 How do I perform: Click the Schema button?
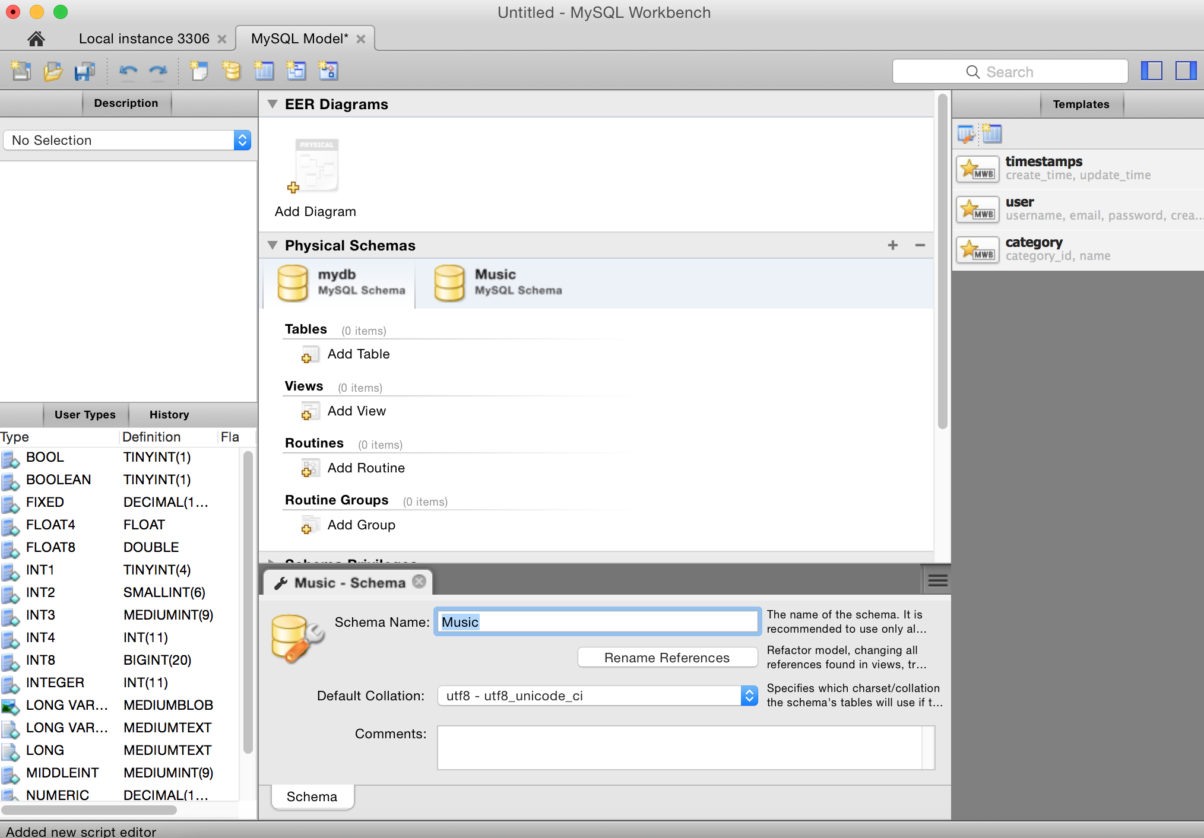point(312,795)
